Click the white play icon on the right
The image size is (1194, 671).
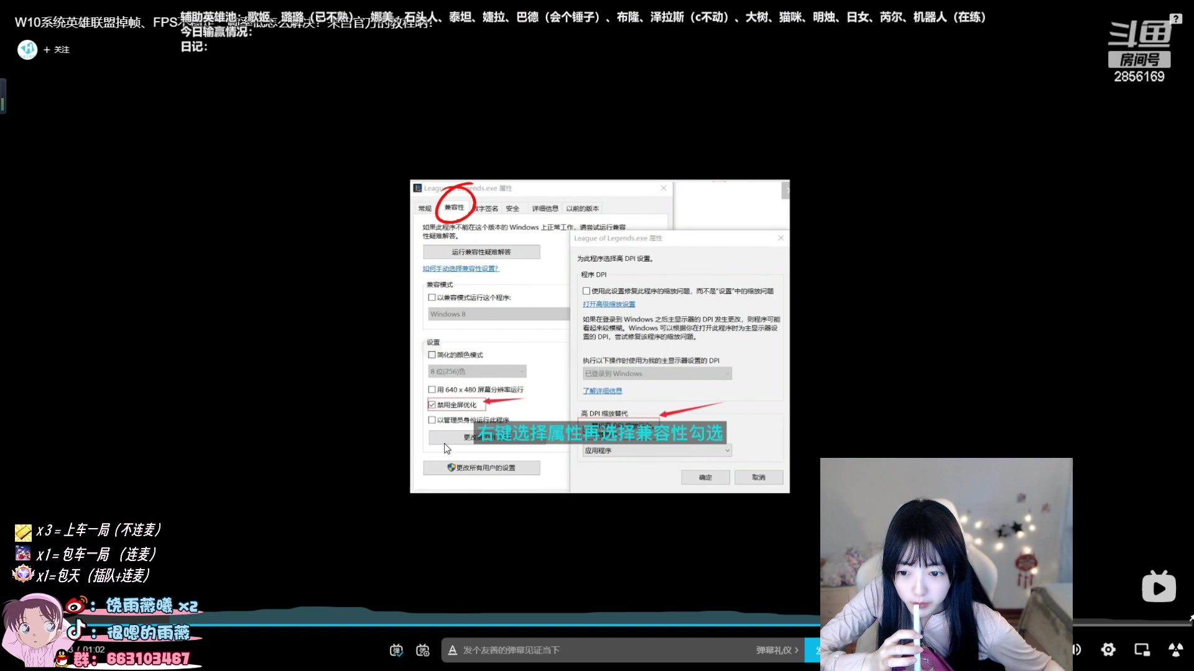pyautogui.click(x=1159, y=587)
